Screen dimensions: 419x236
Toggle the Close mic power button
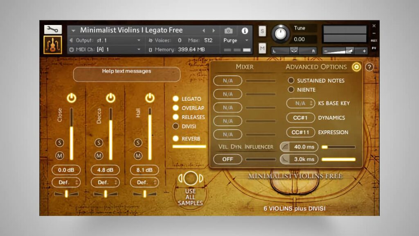click(72, 98)
